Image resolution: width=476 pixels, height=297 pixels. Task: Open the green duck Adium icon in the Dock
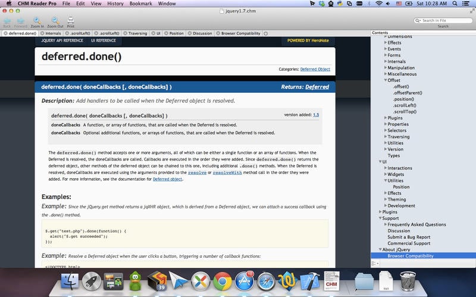135,281
